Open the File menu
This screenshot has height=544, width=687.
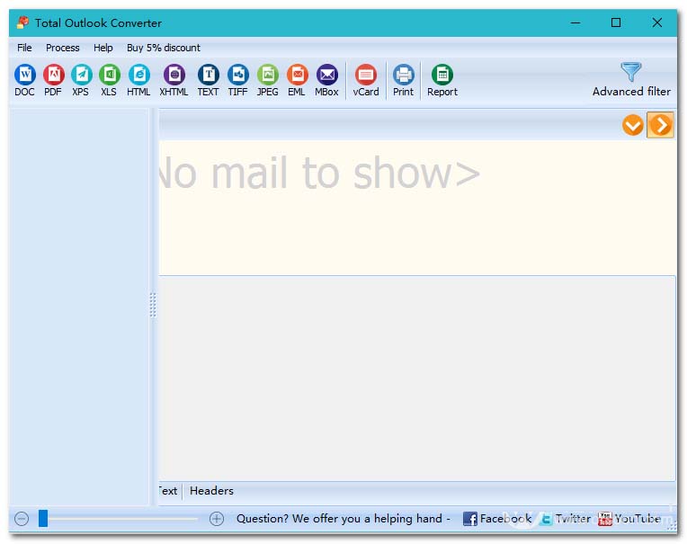(24, 48)
